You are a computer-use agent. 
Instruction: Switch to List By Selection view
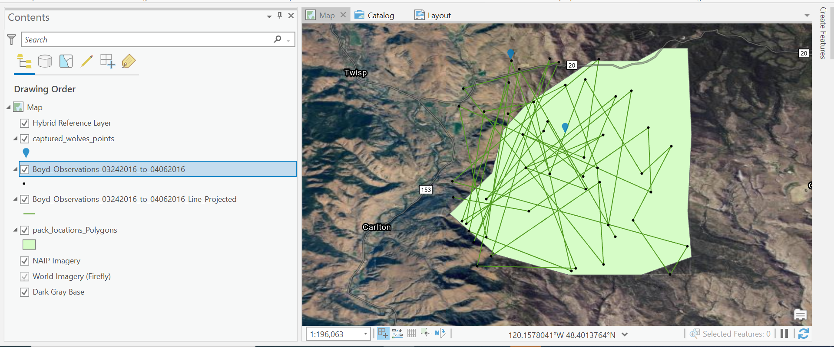point(66,61)
